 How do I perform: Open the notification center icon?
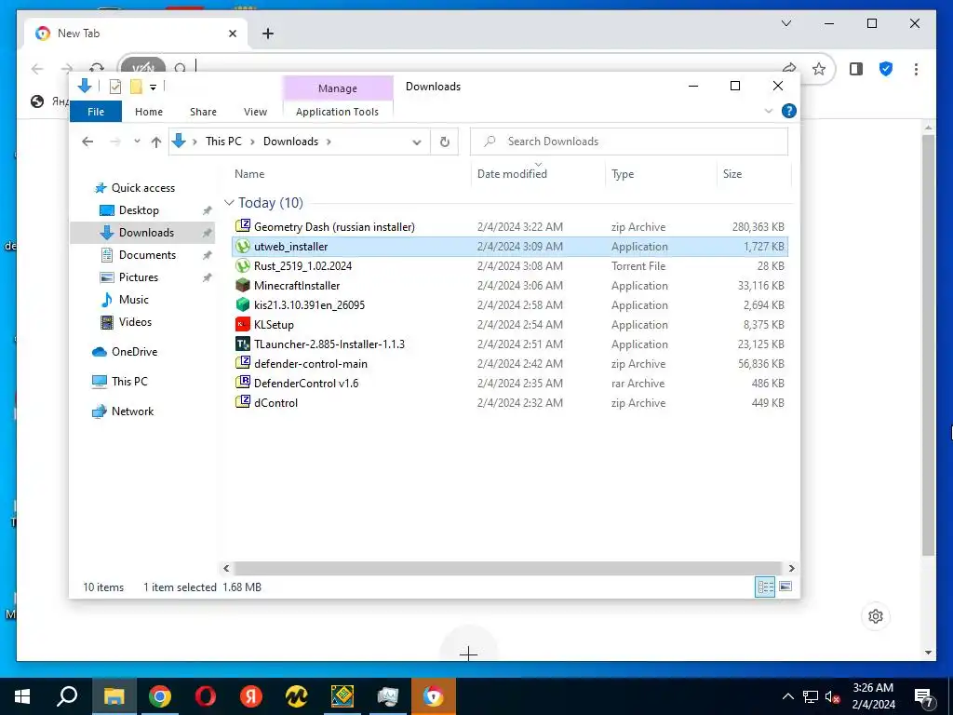(x=924, y=696)
